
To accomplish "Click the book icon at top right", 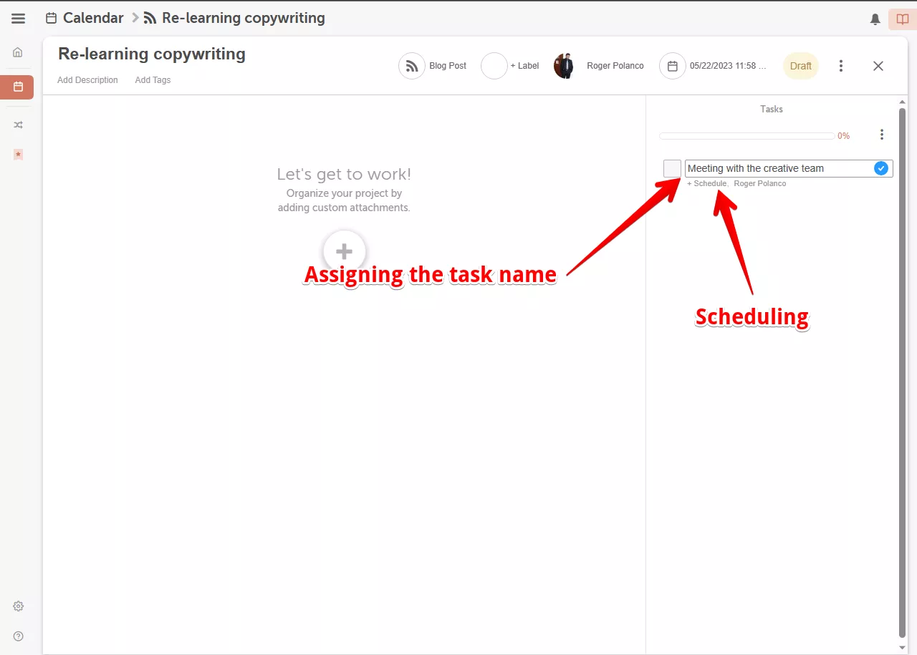I will [902, 19].
